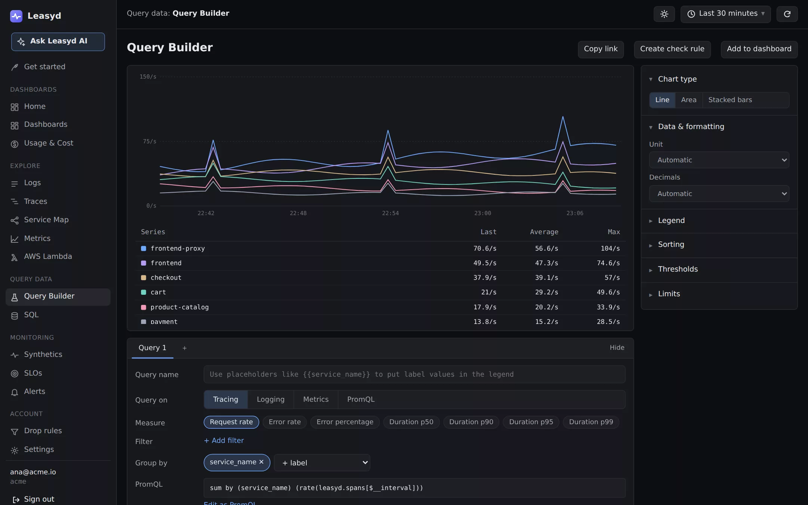Click the Home dashboard grid icon
The height and width of the screenshot is (505, 808).
click(x=15, y=107)
